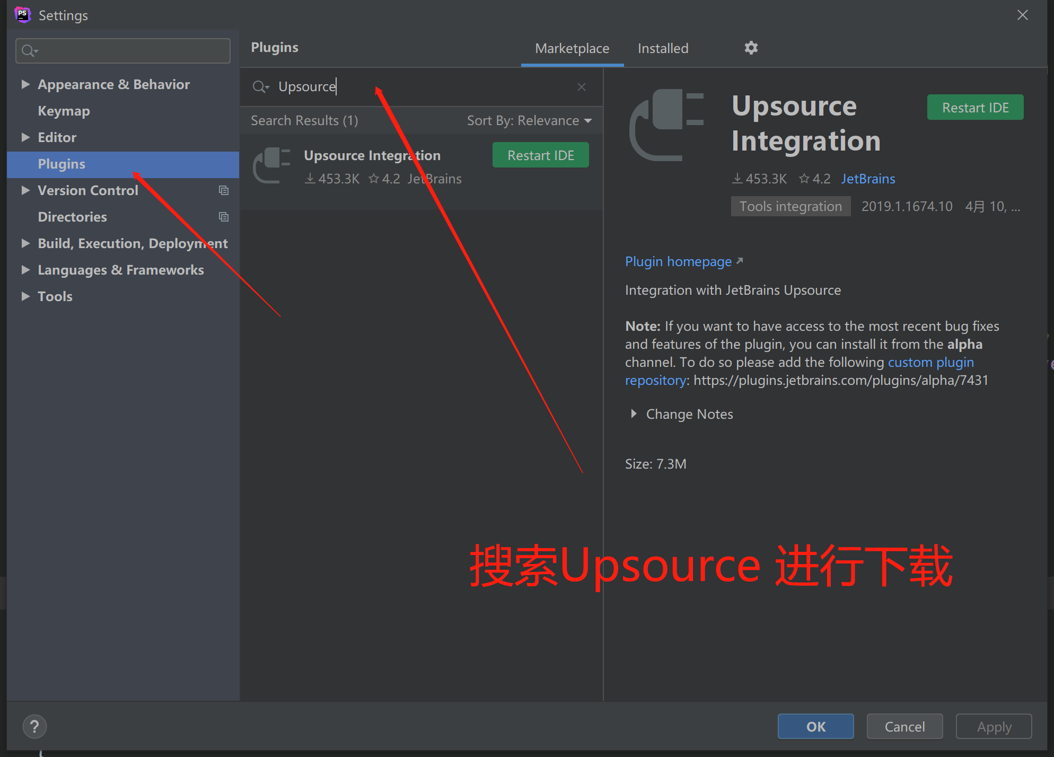Click the OK button
This screenshot has height=757, width=1054.
(x=815, y=726)
